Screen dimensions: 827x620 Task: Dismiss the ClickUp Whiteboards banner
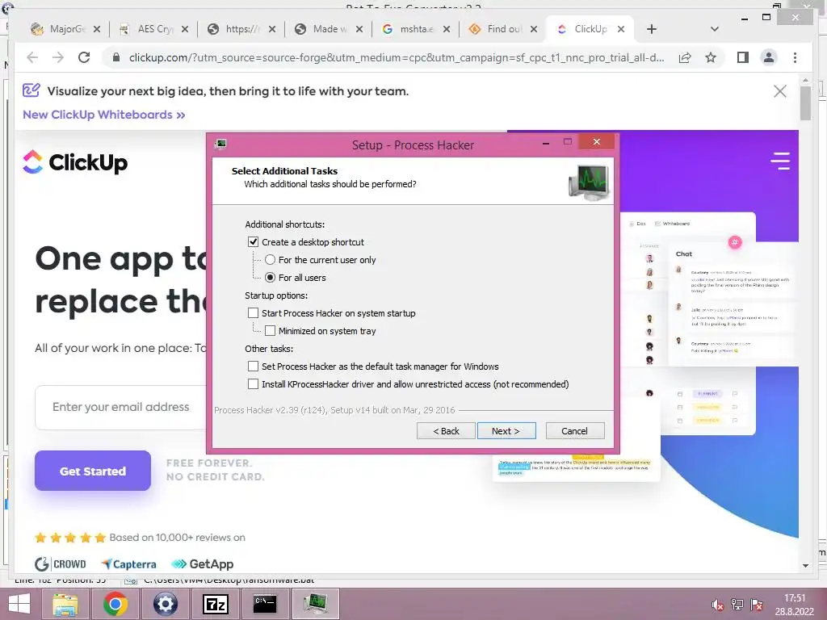(780, 91)
